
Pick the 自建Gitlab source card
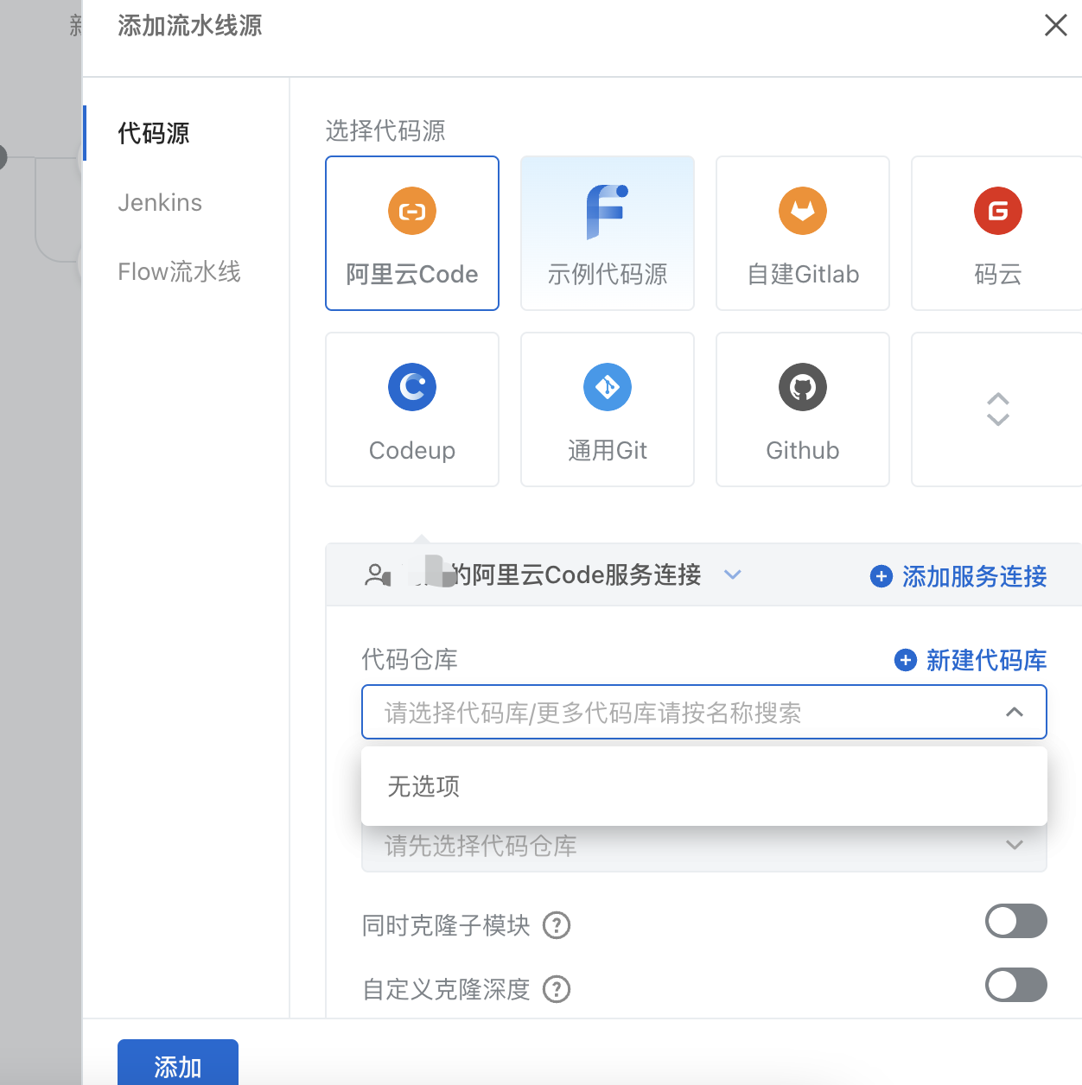click(x=803, y=233)
